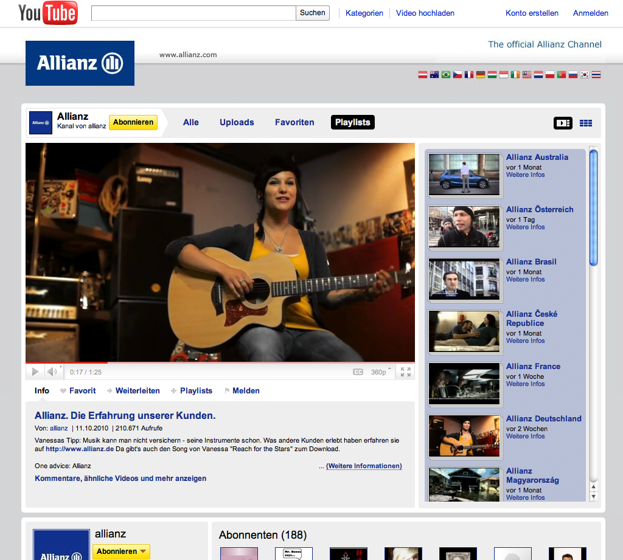Focus the YouTube search field

coord(193,13)
